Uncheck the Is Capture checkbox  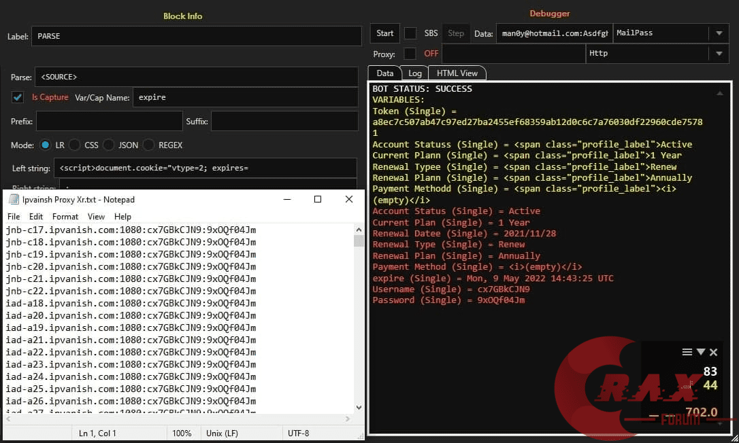[18, 97]
